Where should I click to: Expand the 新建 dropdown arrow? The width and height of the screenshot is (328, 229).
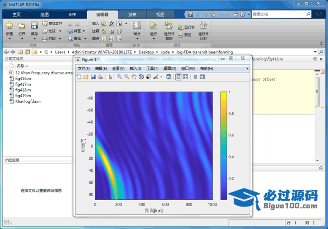pyautogui.click(x=10, y=39)
